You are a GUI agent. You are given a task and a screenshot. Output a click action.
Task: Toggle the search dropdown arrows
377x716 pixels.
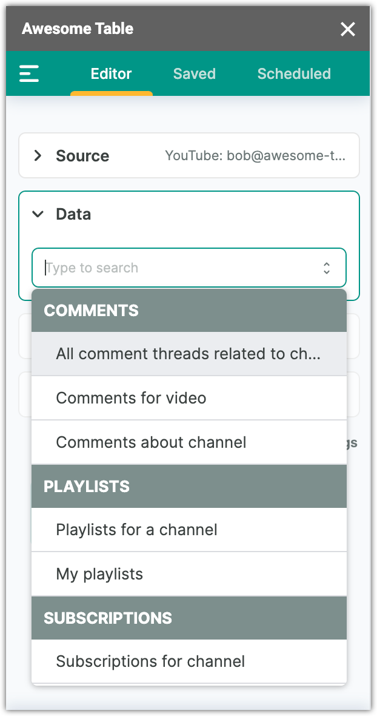327,268
